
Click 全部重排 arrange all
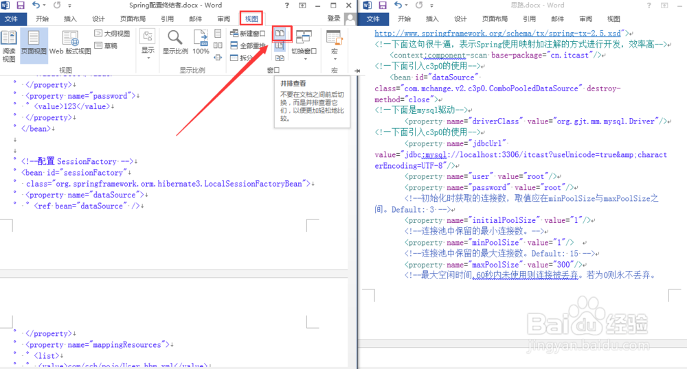[247, 45]
